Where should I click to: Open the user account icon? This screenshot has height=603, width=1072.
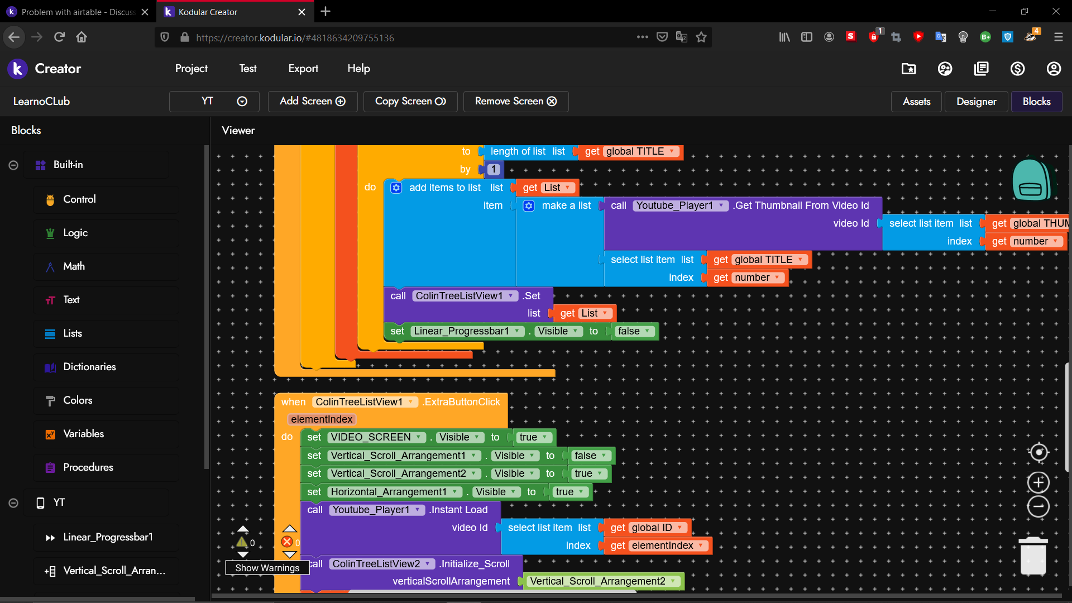coord(1054,69)
